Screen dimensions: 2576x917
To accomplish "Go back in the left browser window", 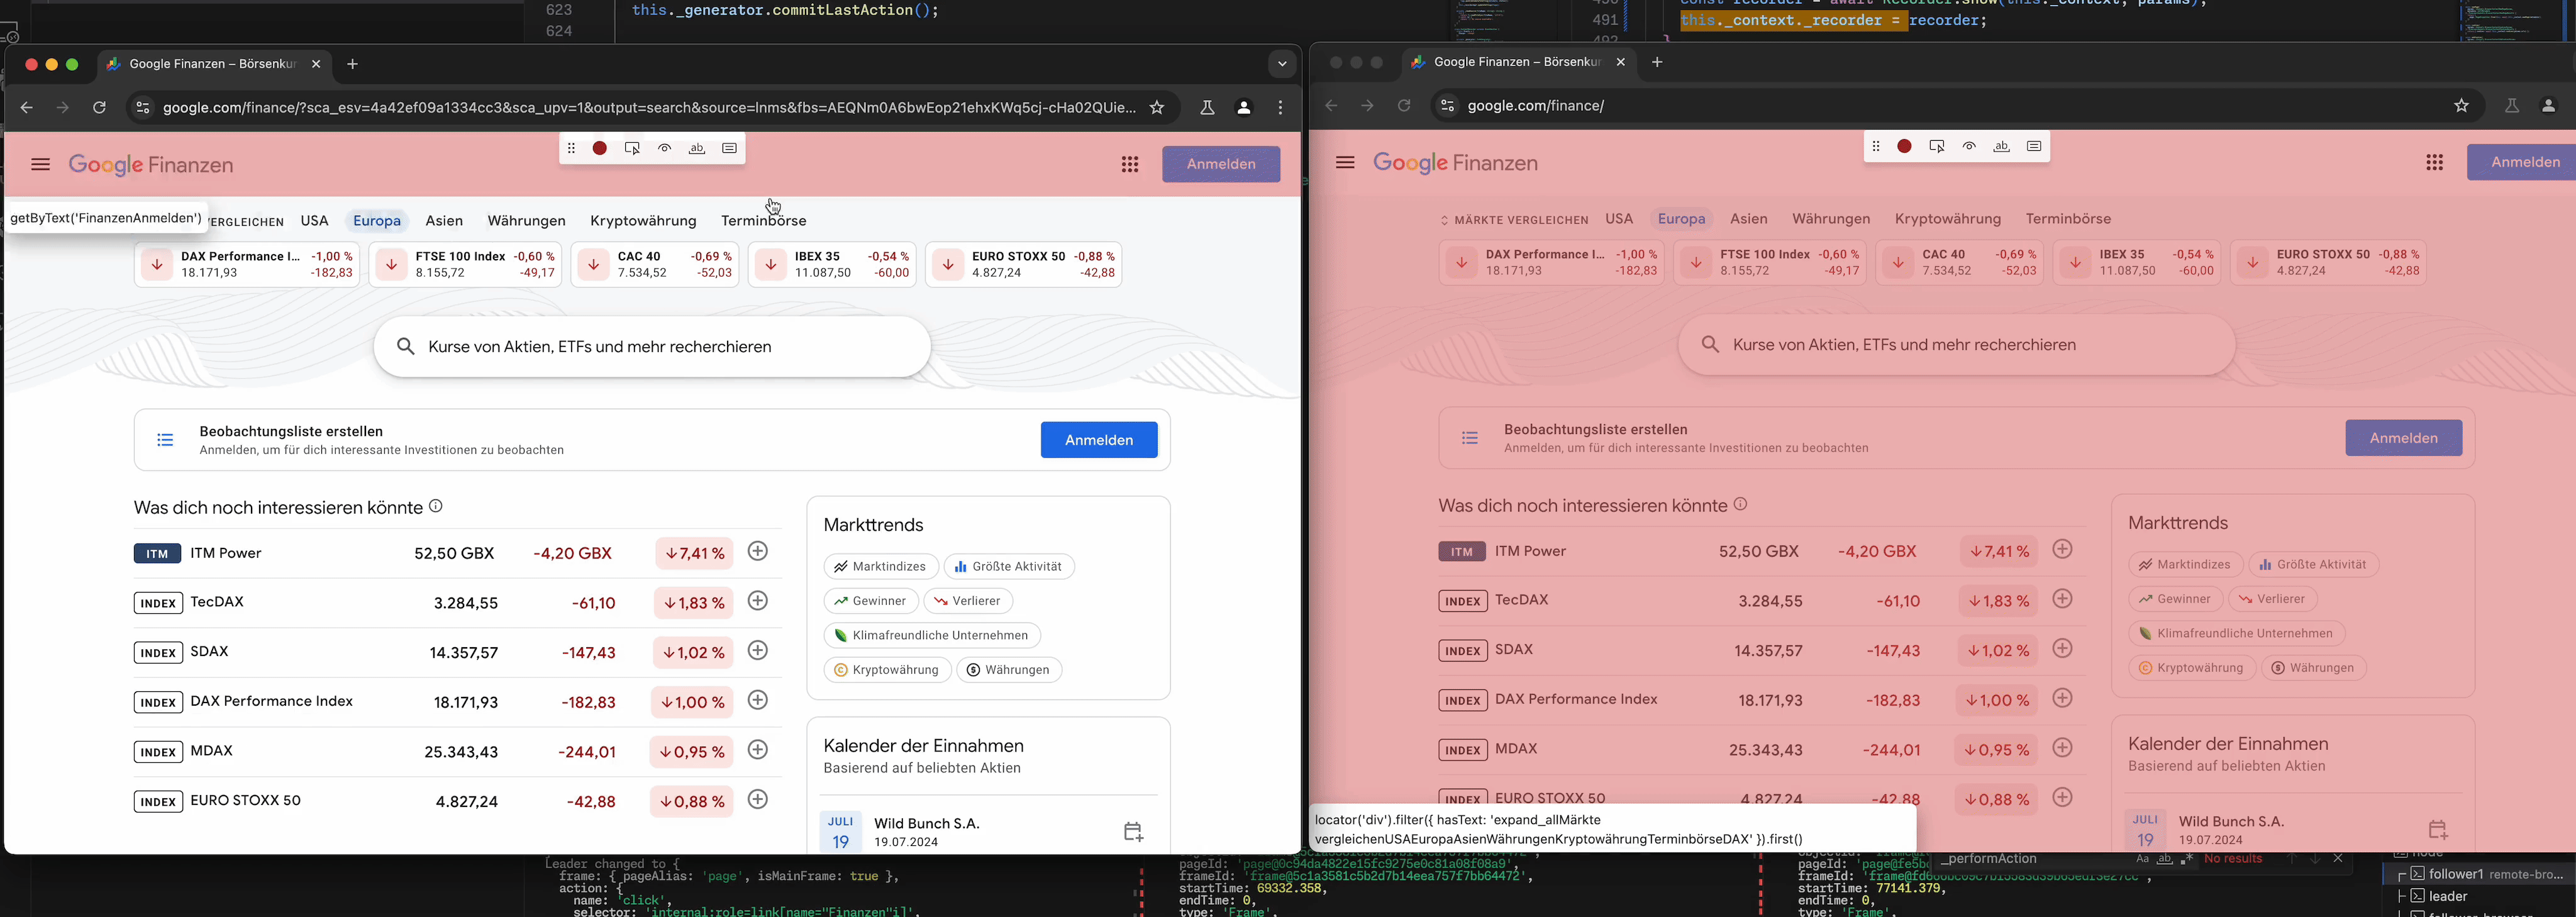I will coord(27,108).
